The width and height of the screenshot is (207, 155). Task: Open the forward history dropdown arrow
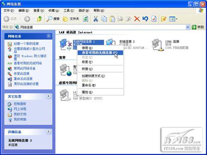[x=33, y=19]
